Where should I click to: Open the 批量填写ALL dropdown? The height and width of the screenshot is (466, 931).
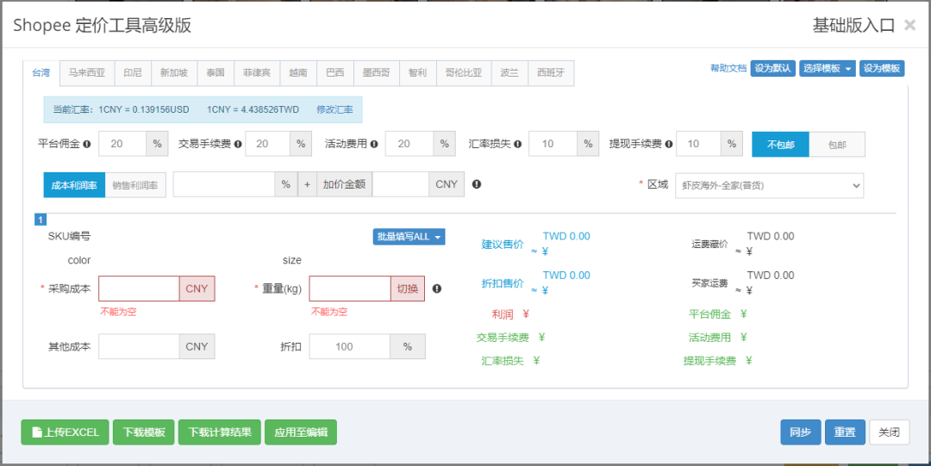[x=409, y=237]
